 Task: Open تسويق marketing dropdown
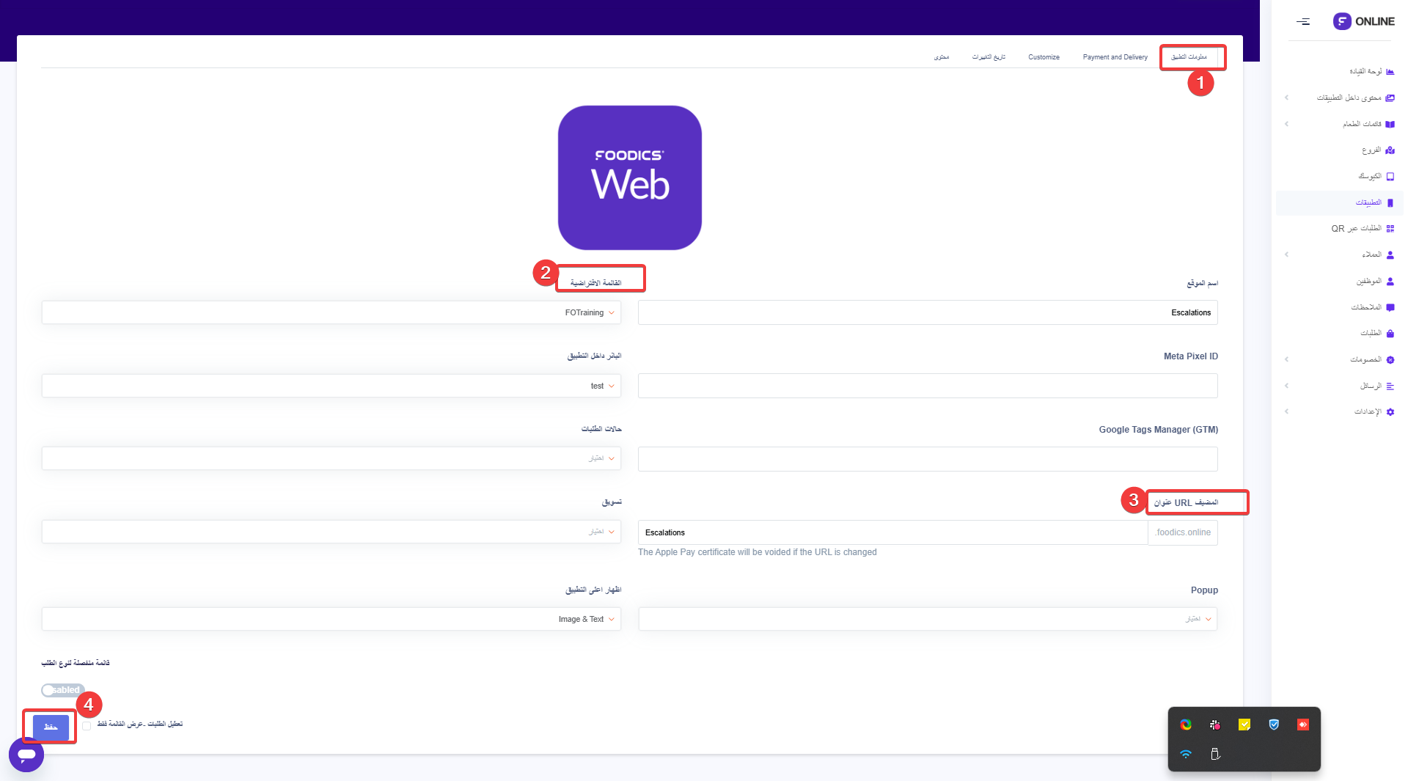coord(331,532)
